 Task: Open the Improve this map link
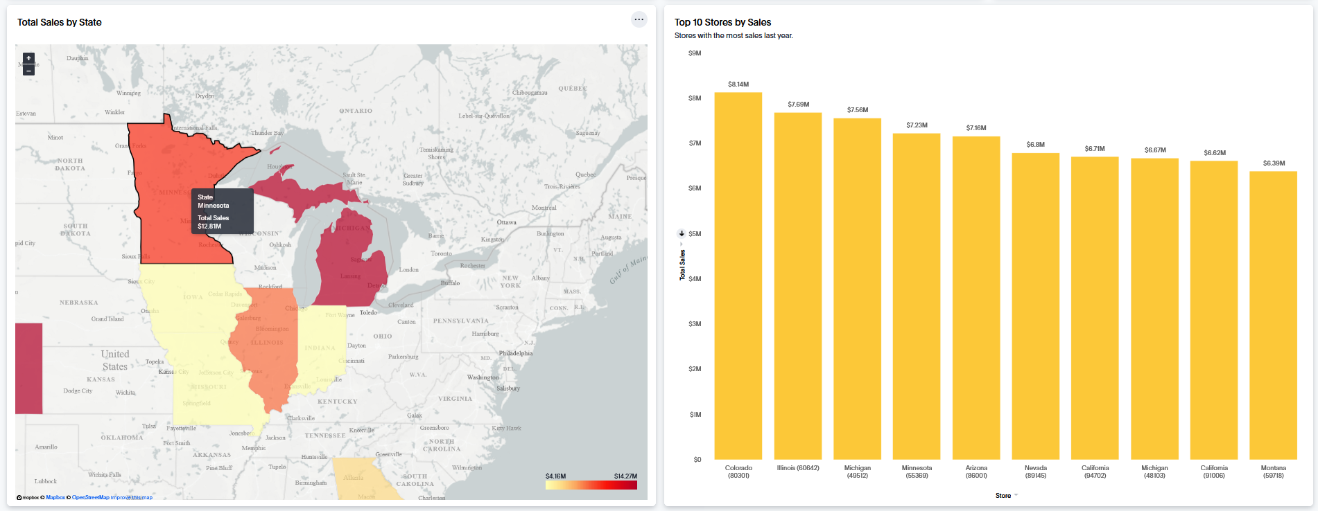(132, 497)
